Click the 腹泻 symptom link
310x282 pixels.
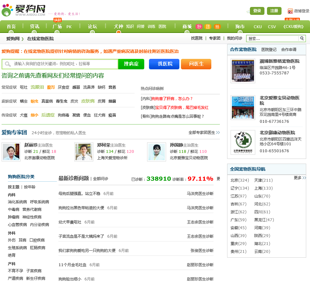point(51,87)
